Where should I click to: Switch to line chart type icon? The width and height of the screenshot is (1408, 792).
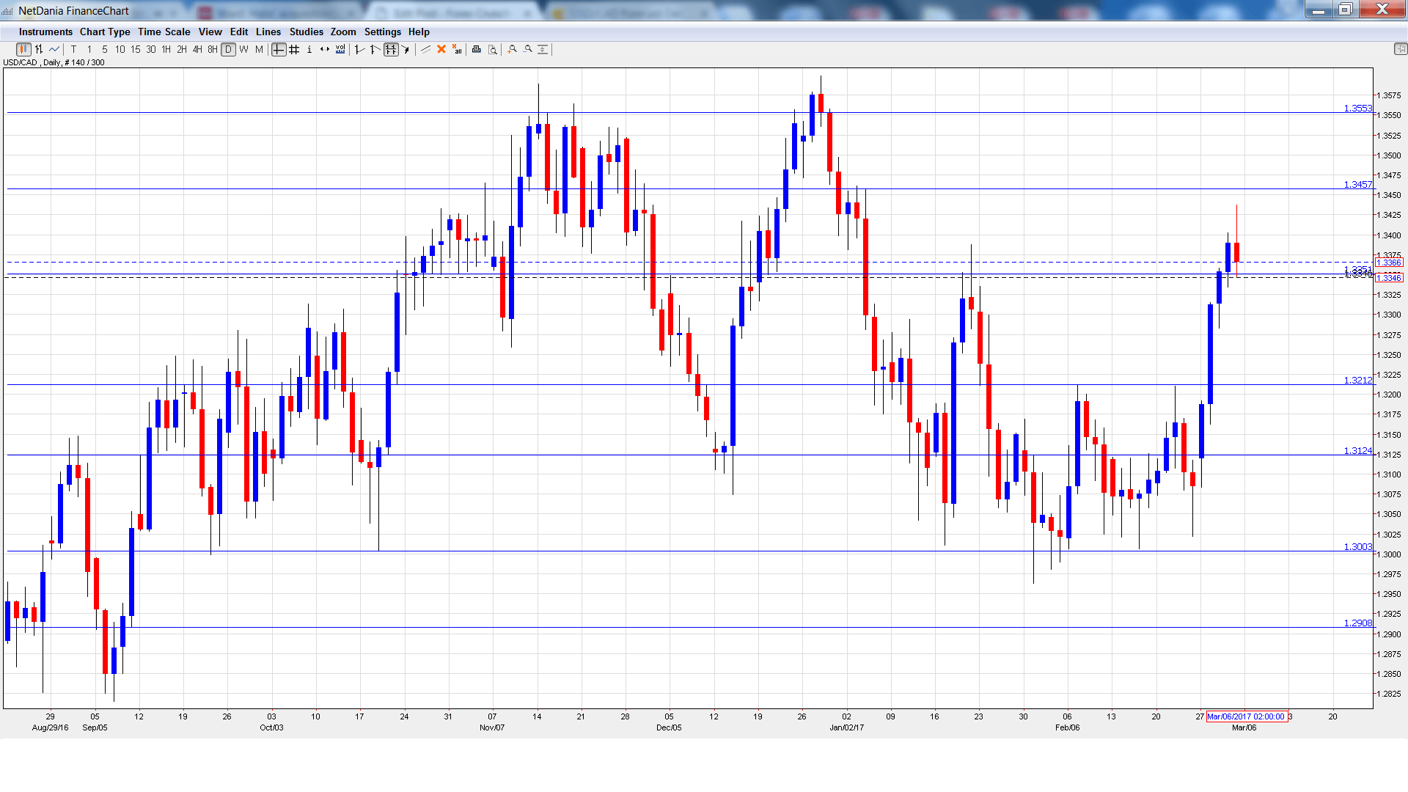pyautogui.click(x=54, y=49)
